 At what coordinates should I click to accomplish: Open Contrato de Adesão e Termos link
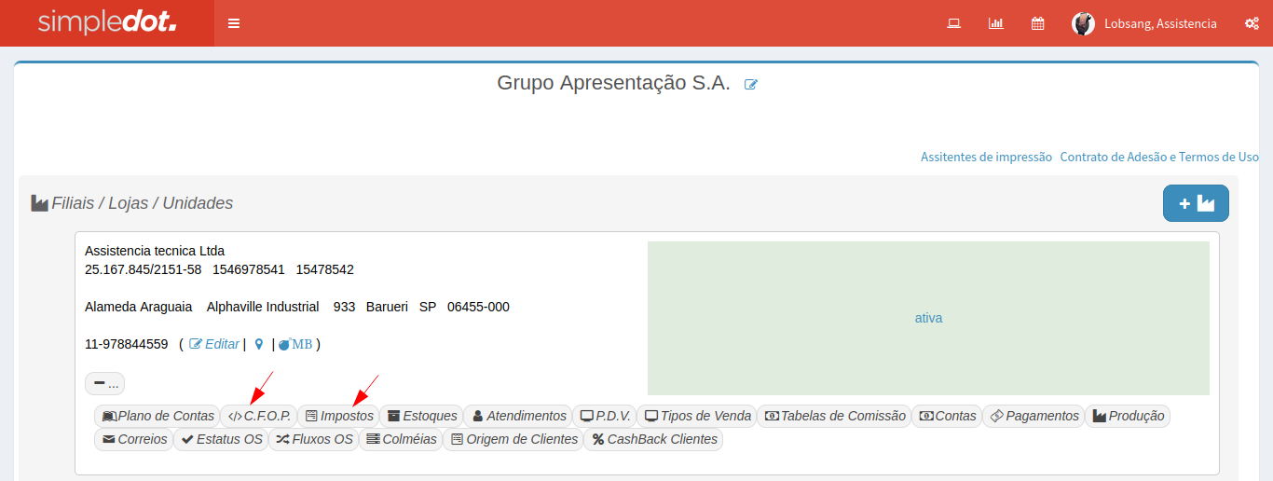(1159, 157)
